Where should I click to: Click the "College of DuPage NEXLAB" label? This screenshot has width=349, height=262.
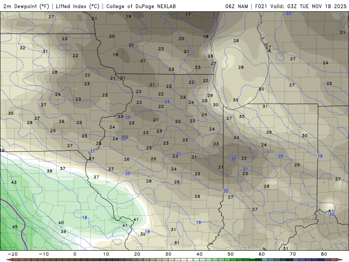pyautogui.click(x=141, y=6)
